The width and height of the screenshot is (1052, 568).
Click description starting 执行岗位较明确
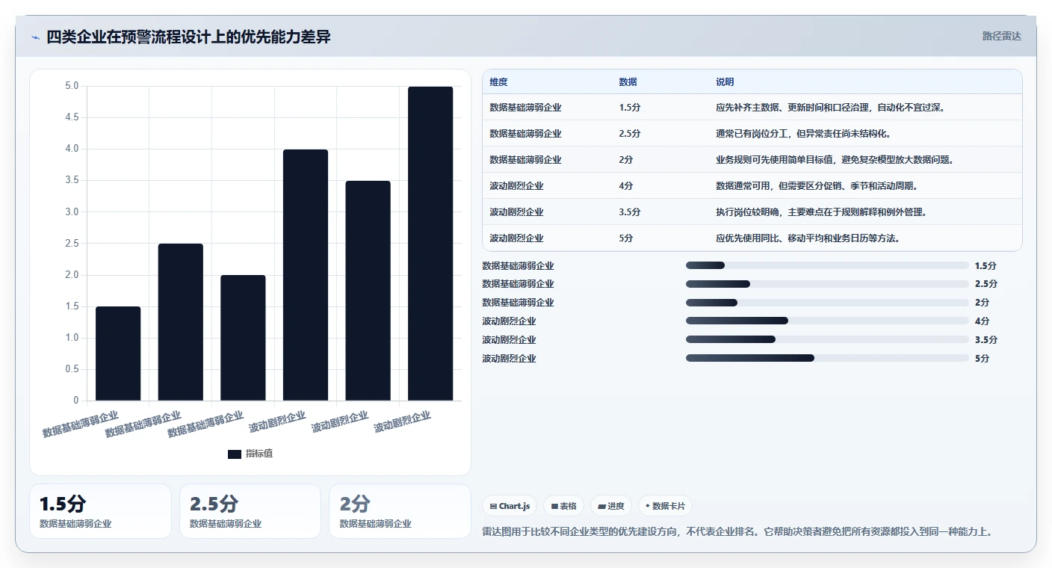tap(822, 212)
